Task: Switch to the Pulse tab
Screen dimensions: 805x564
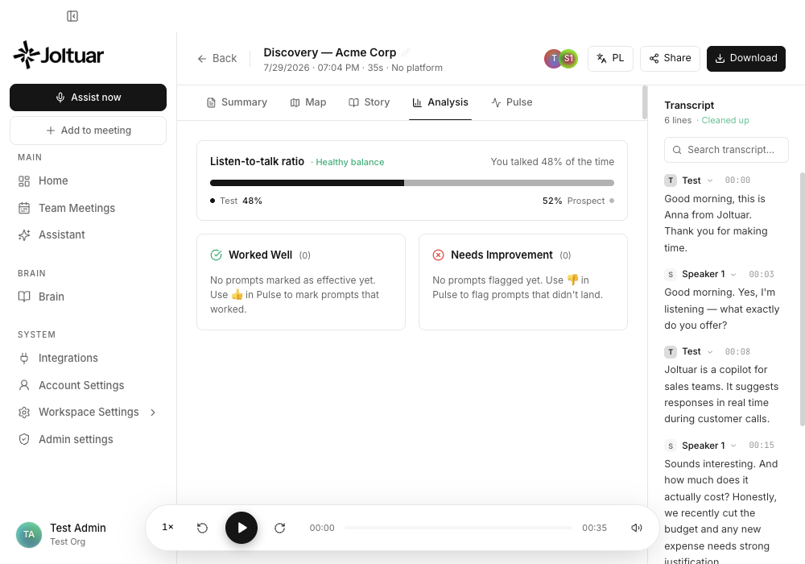Action: coord(512,102)
